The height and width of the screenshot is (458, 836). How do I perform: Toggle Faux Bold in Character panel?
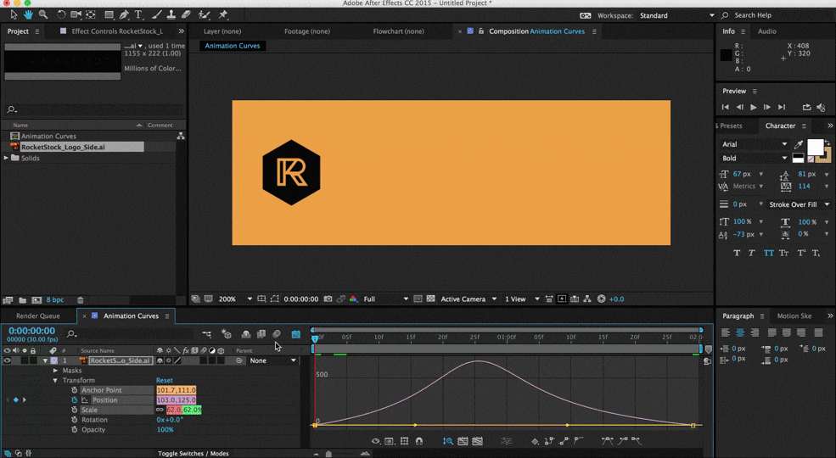(x=737, y=253)
